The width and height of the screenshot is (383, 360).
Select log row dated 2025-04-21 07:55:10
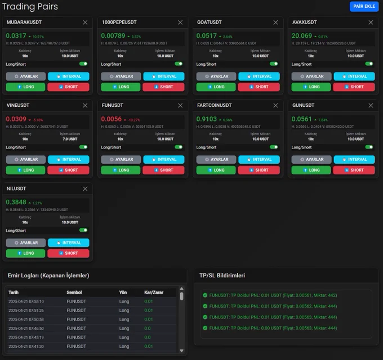(92, 301)
